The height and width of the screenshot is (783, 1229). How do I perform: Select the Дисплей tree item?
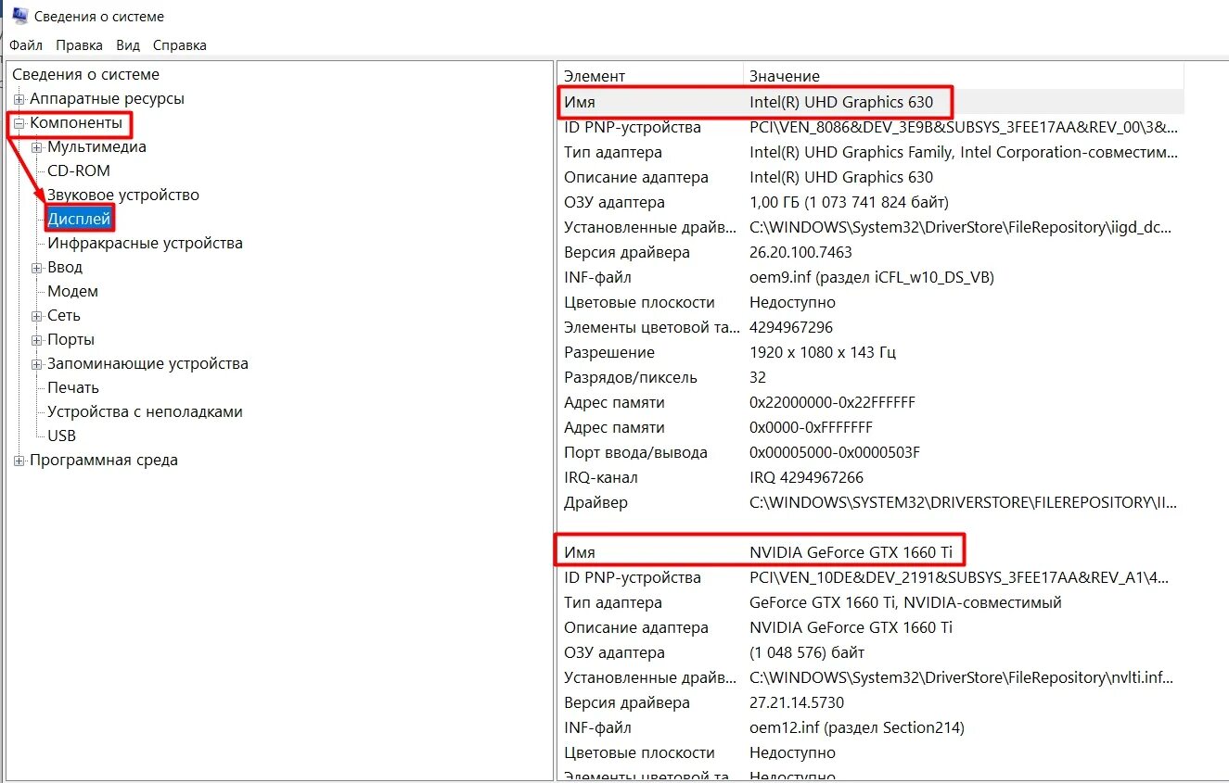tap(79, 219)
